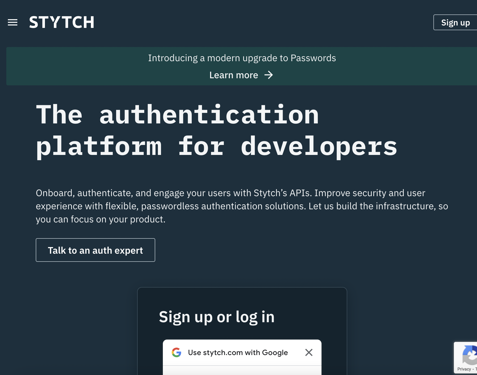Image resolution: width=477 pixels, height=375 pixels.
Task: Open the hamburger navigation menu
Action: 13,22
